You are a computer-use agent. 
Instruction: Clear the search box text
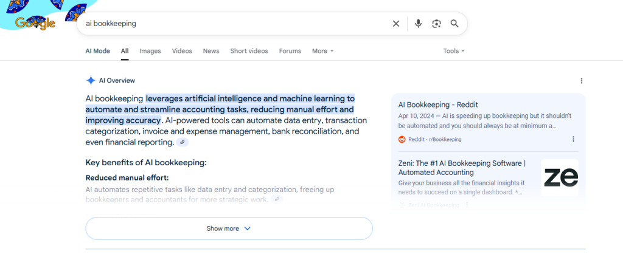(396, 24)
